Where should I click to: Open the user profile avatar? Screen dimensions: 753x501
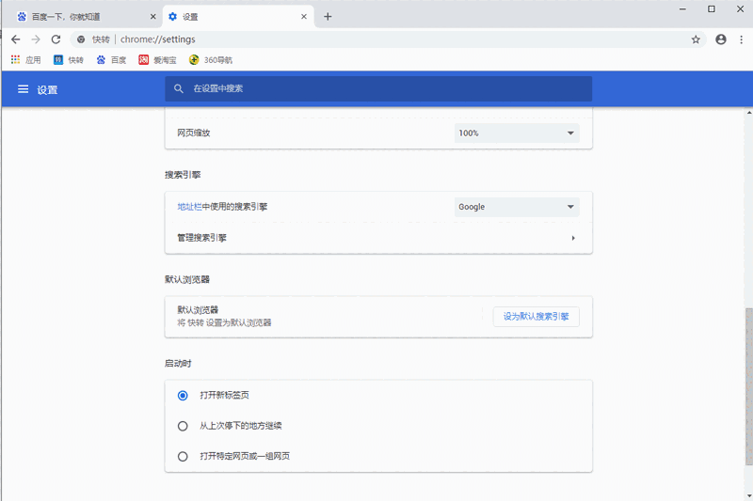coord(720,39)
